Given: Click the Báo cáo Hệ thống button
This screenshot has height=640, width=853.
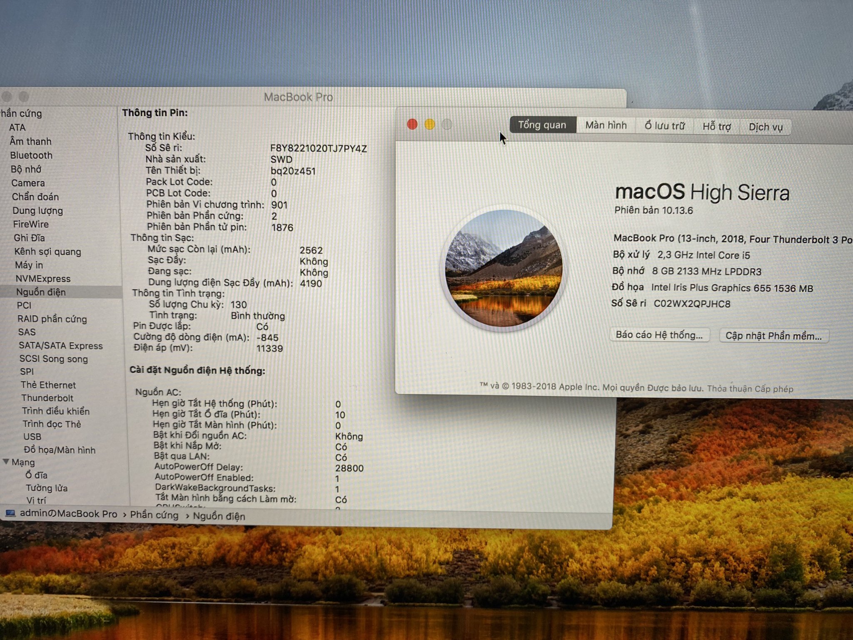Looking at the screenshot, I should tap(659, 335).
